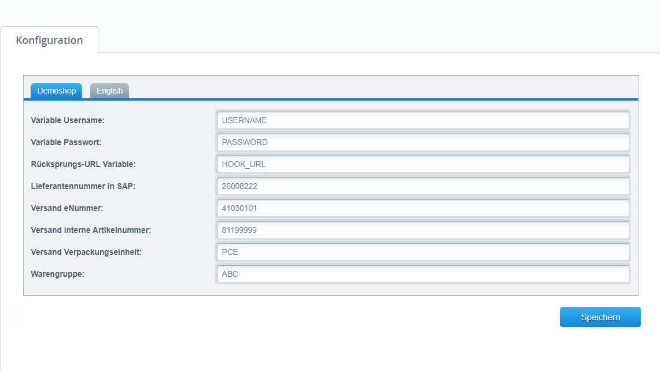This screenshot has width=660, height=371.
Task: Edit the Versand Verpackungseinheit field
Action: click(x=423, y=252)
